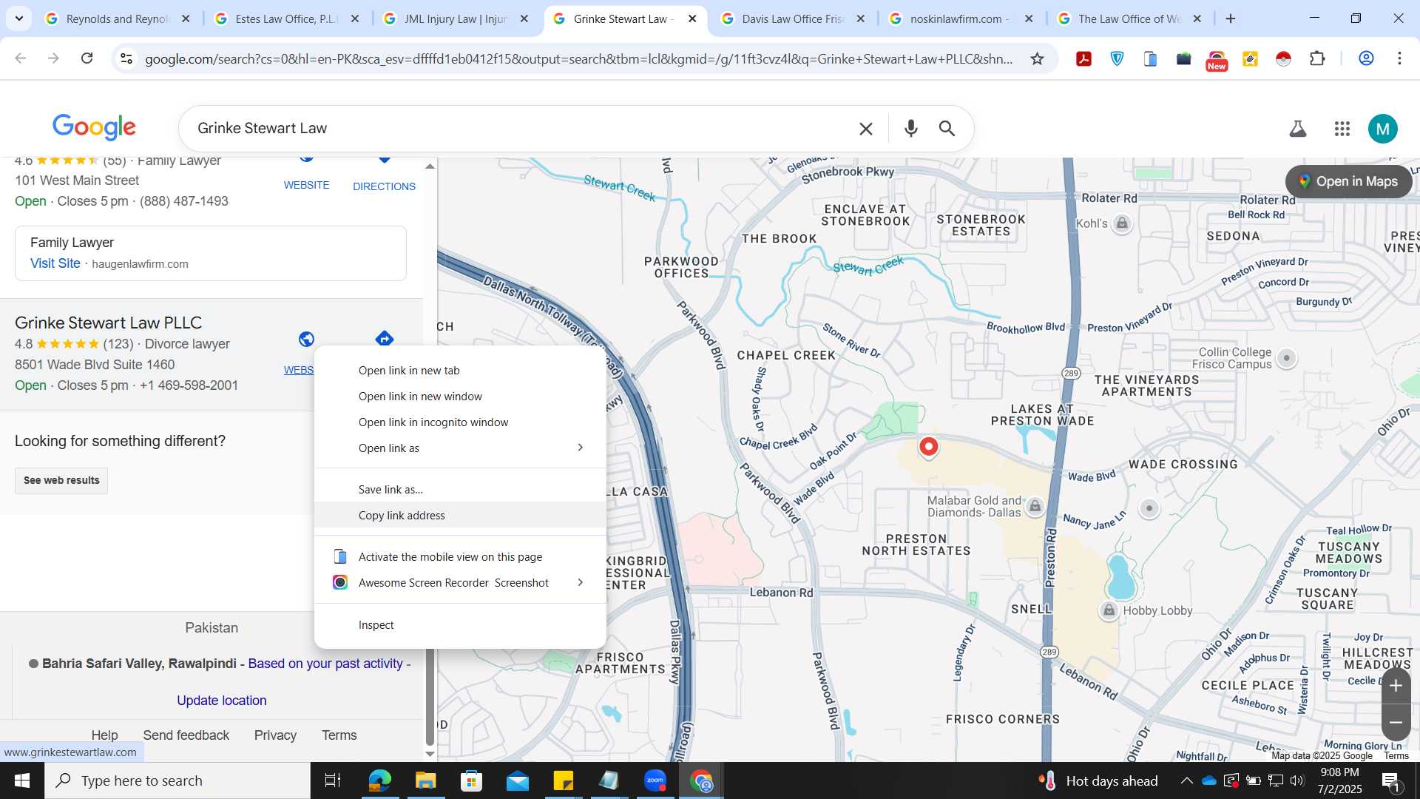Open the Windows Start menu
The image size is (1420, 799).
click(x=21, y=781)
